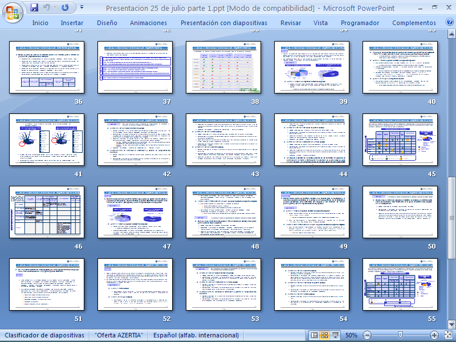Click the "Oferta AZERTIA" theme status entry
This screenshot has width=456, height=342.
point(119,335)
